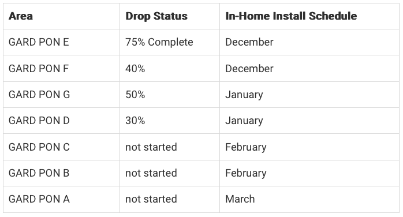The width and height of the screenshot is (403, 217).
Task: Click not started in GARD PON A row
Action: [x=151, y=199]
